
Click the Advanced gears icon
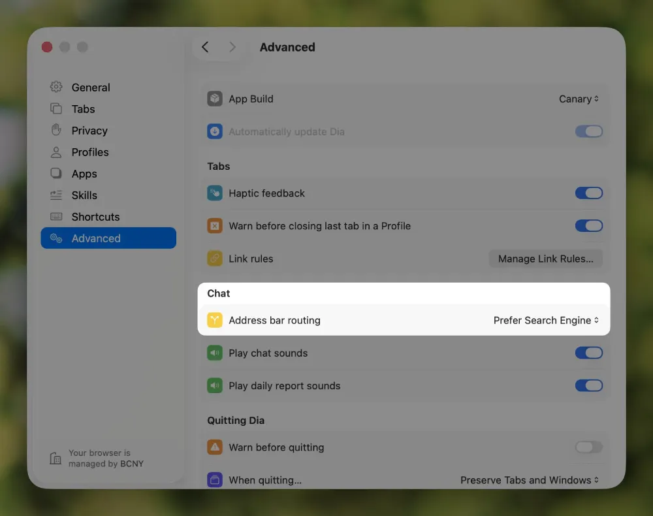point(56,238)
